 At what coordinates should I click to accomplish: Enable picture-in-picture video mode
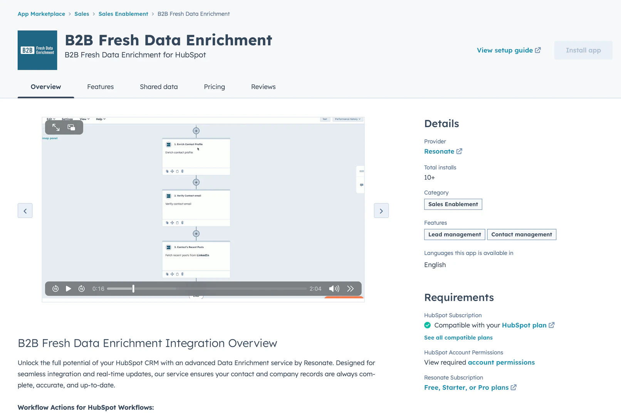(71, 127)
